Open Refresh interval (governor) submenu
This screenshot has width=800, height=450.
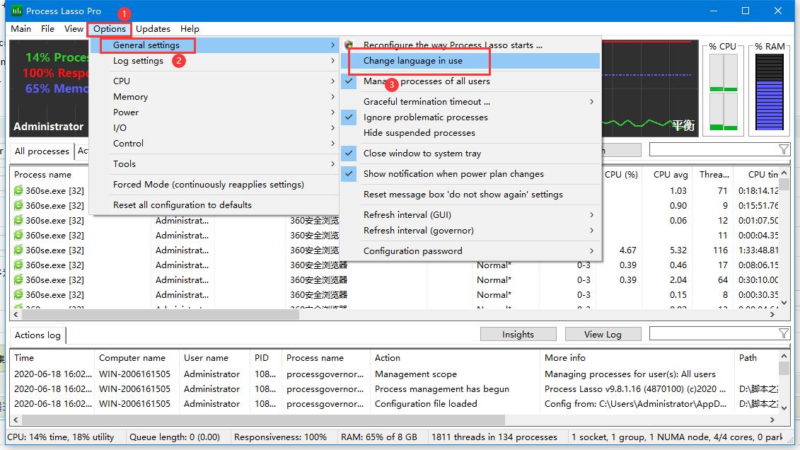tap(471, 230)
